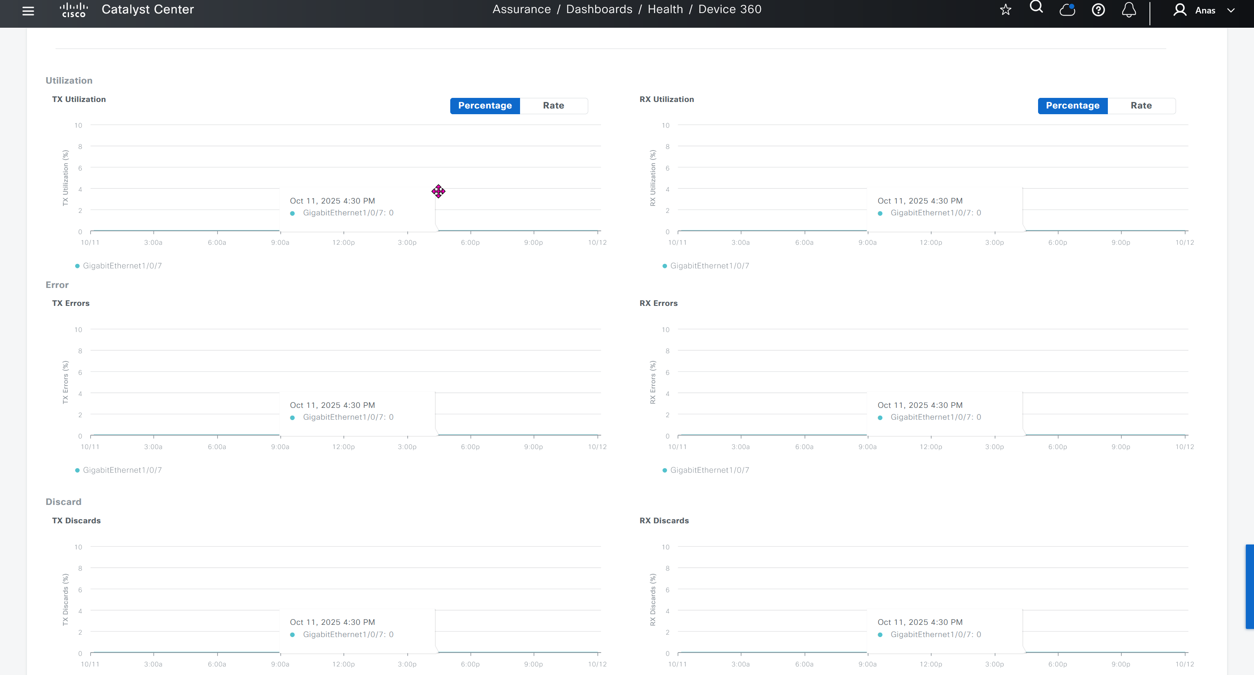Image resolution: width=1254 pixels, height=675 pixels.
Task: Open Dashboards breadcrumb item
Action: [599, 9]
